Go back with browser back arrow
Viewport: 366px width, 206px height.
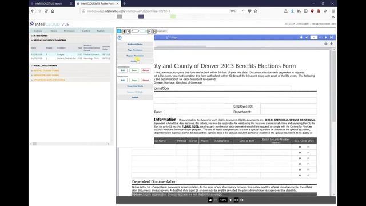(x=33, y=11)
